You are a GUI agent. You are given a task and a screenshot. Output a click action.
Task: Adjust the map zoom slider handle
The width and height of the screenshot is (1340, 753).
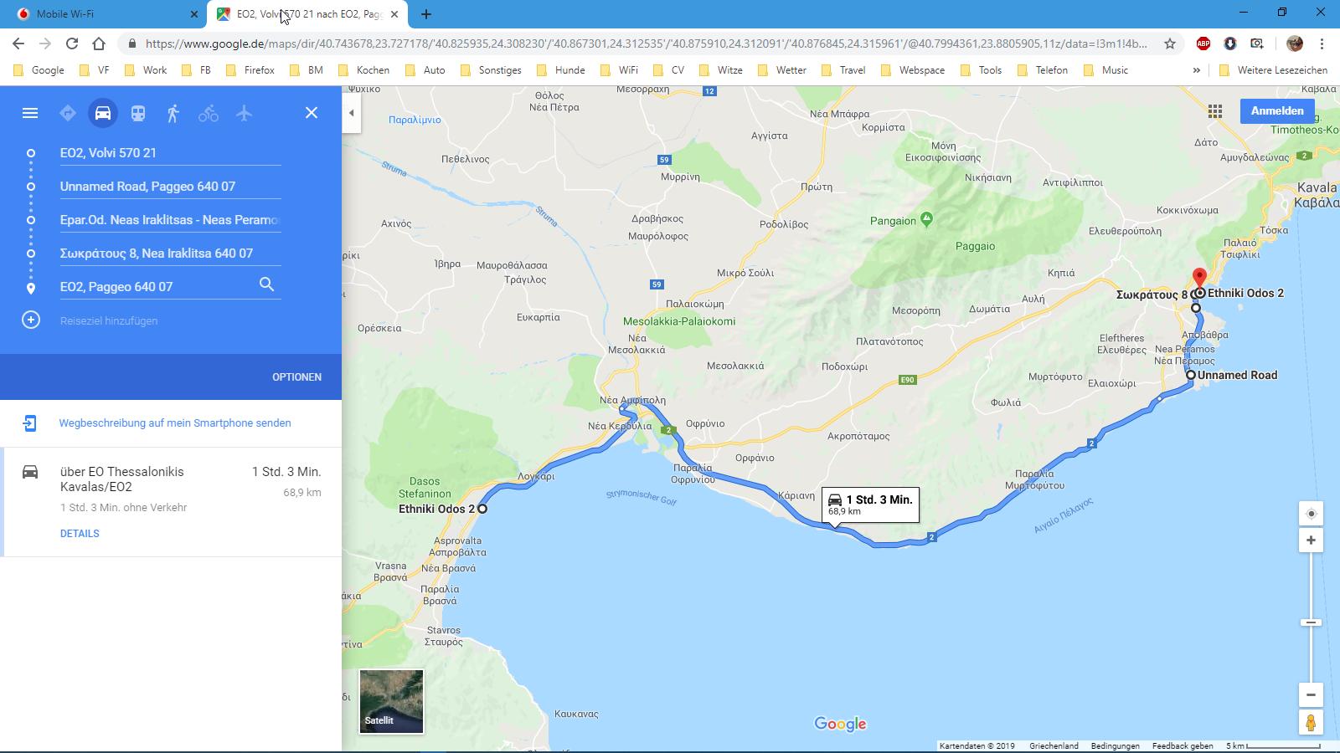click(1311, 622)
